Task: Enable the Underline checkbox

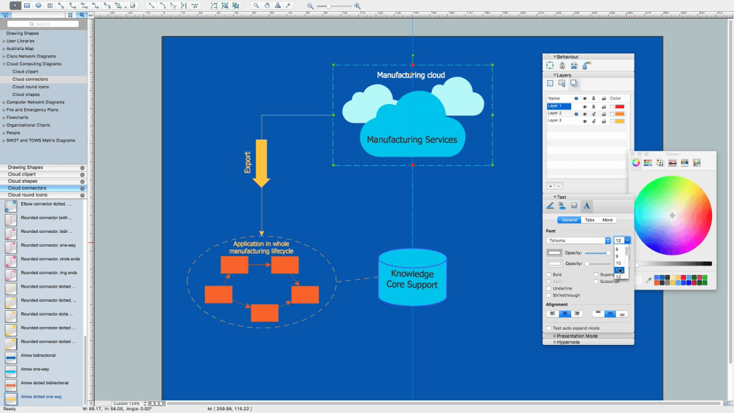Action: [549, 288]
